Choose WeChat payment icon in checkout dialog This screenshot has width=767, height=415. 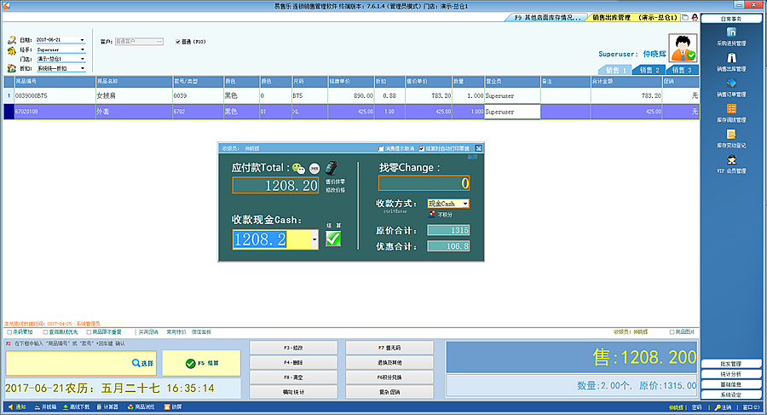[297, 168]
